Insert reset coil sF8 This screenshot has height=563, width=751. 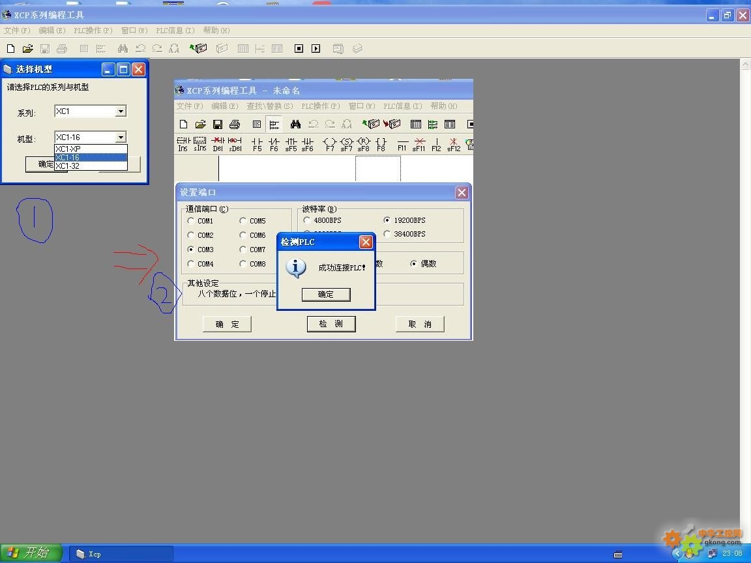[x=364, y=144]
